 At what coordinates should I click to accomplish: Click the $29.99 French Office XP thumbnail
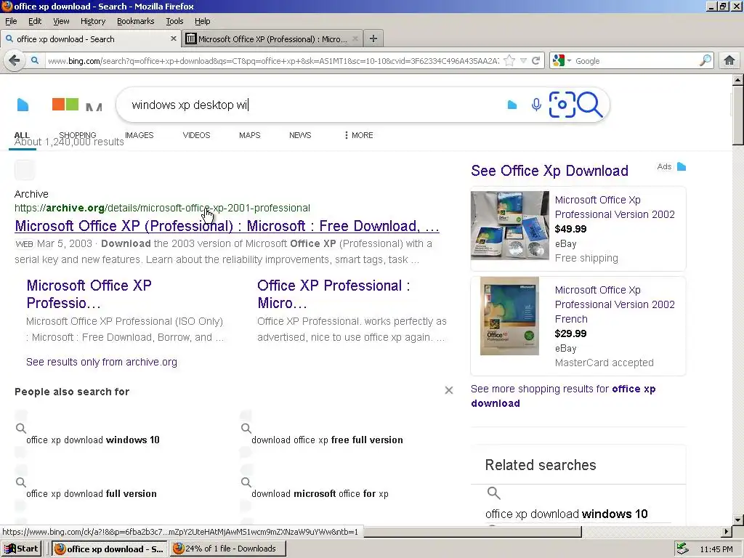tap(509, 316)
